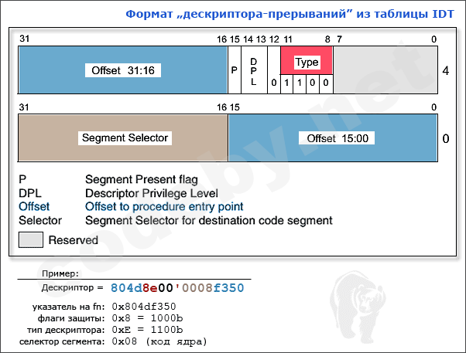Click the selector value '0x08 (код ядра)'
Viewport: 466px width, 353px height.
159,341
